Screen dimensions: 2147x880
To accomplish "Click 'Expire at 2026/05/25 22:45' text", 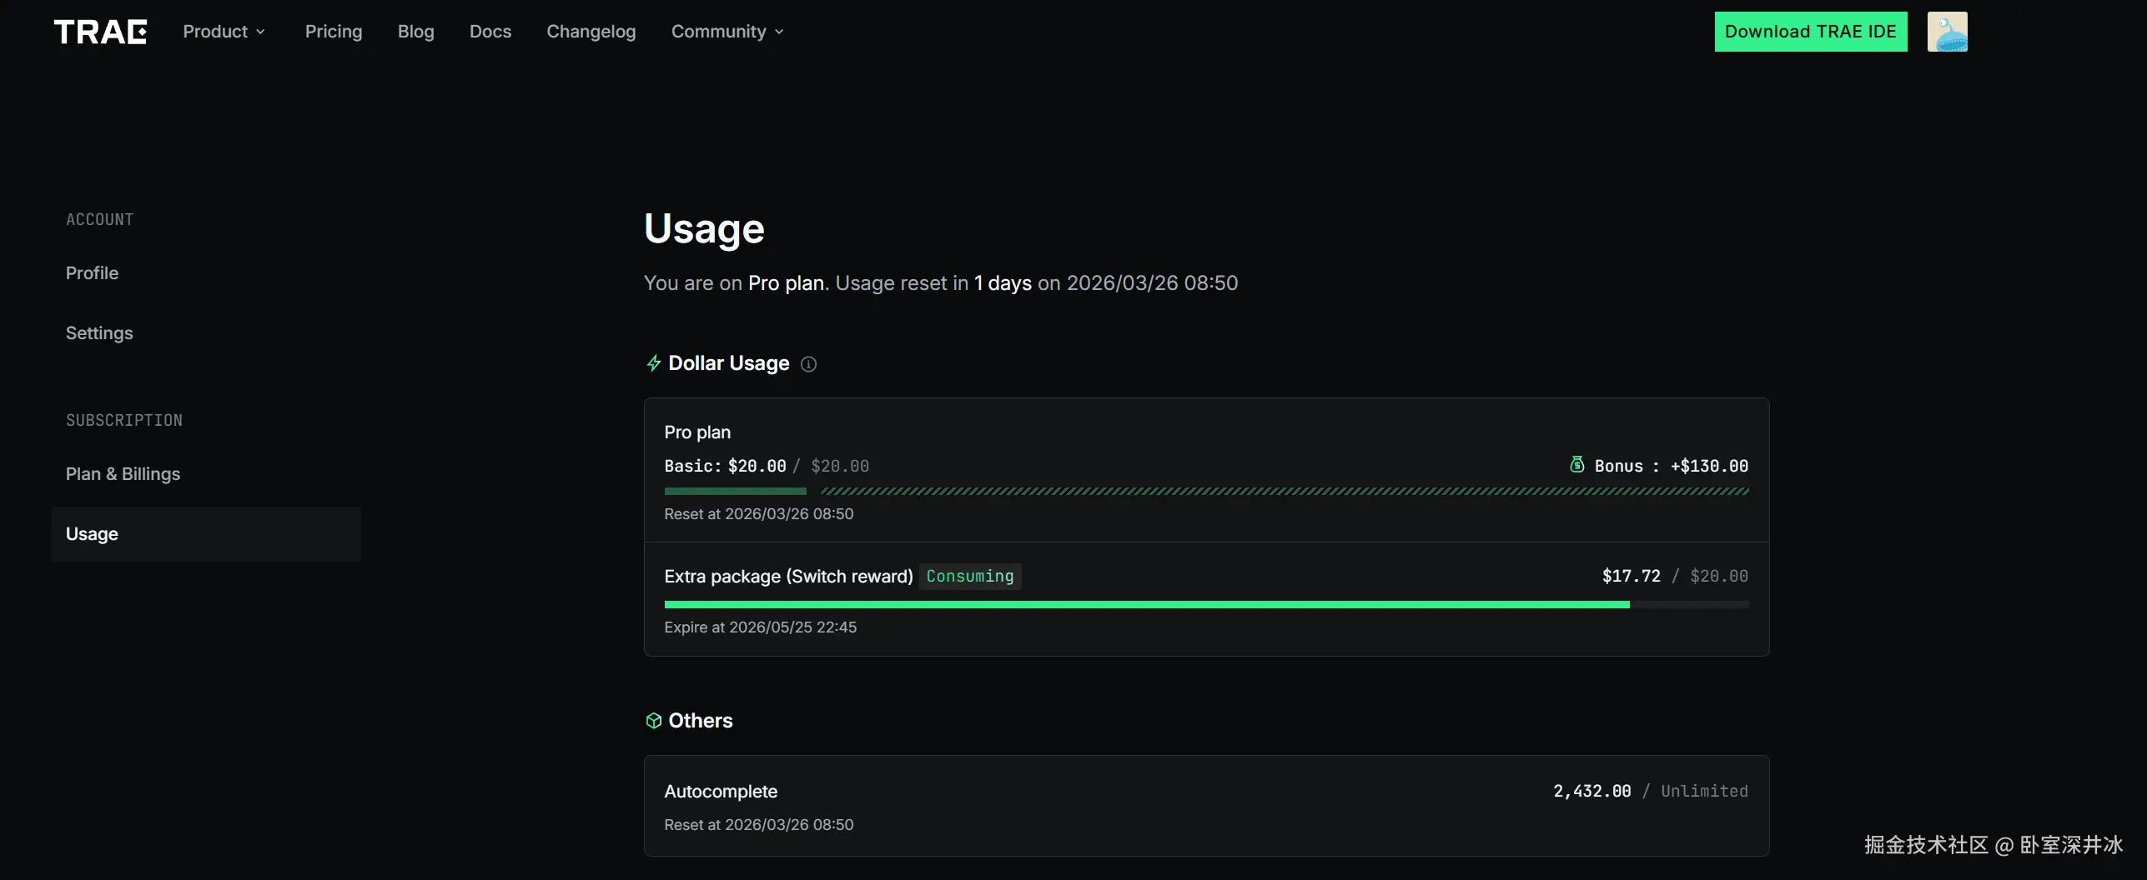I will (761, 627).
